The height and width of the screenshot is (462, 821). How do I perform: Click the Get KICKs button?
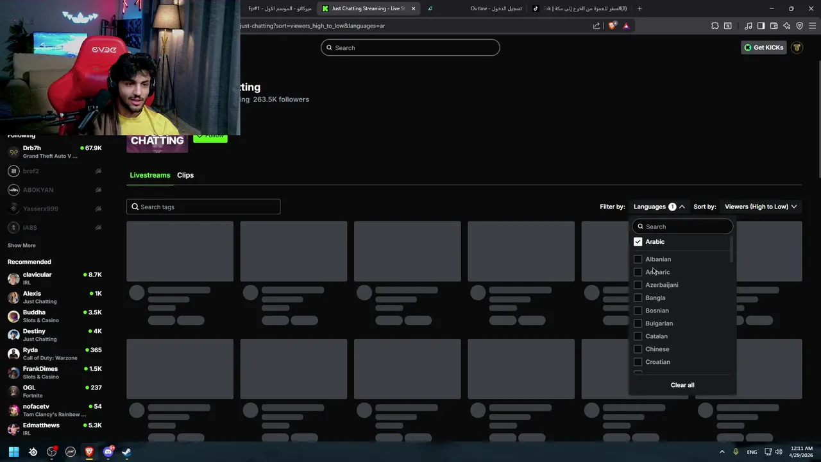coord(763,47)
